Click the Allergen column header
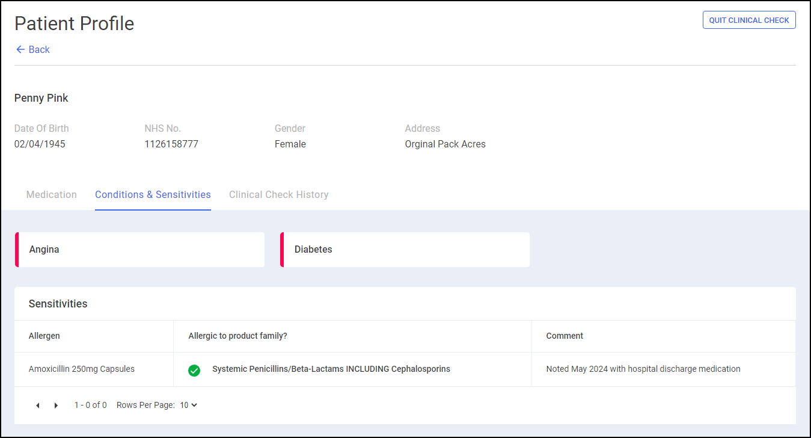The height and width of the screenshot is (438, 811). coord(44,336)
